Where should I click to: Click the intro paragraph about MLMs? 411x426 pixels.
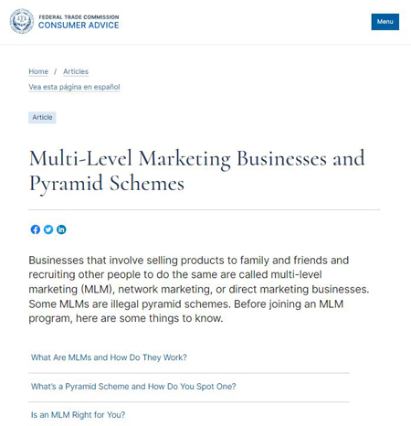click(199, 289)
